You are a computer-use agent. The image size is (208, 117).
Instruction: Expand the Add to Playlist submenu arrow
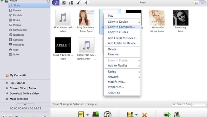tap(139, 66)
